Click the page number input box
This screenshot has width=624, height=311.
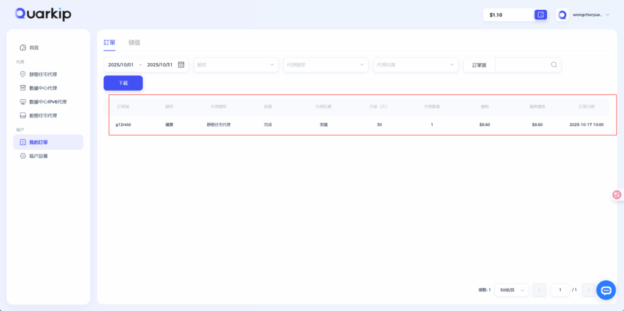coord(560,290)
